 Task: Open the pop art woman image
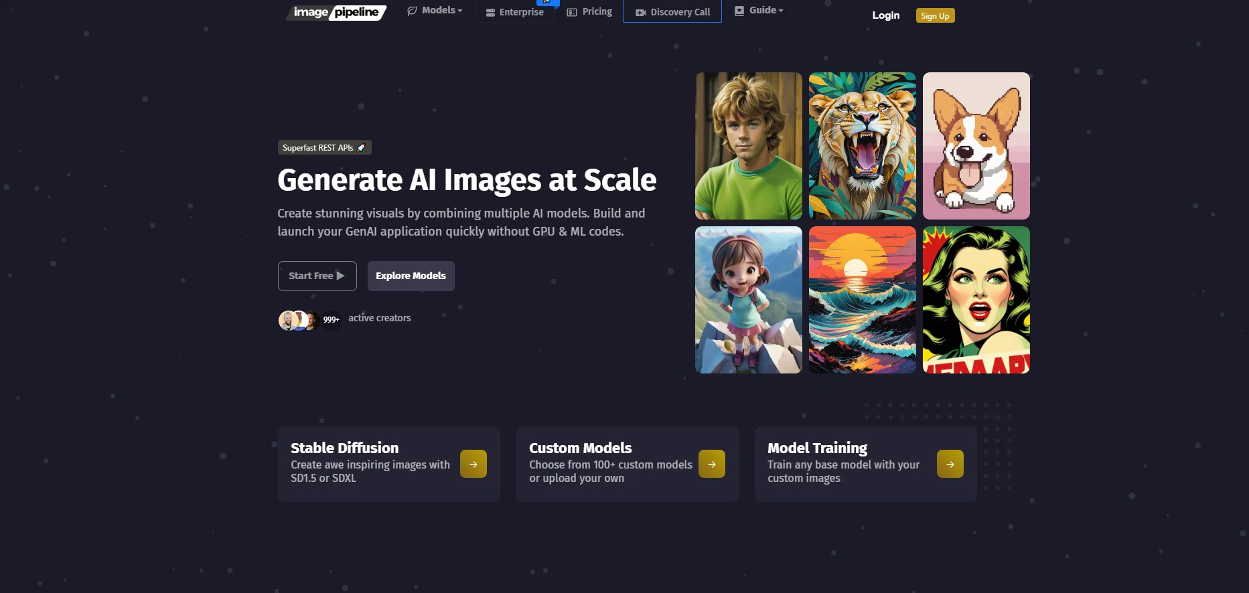coord(976,300)
